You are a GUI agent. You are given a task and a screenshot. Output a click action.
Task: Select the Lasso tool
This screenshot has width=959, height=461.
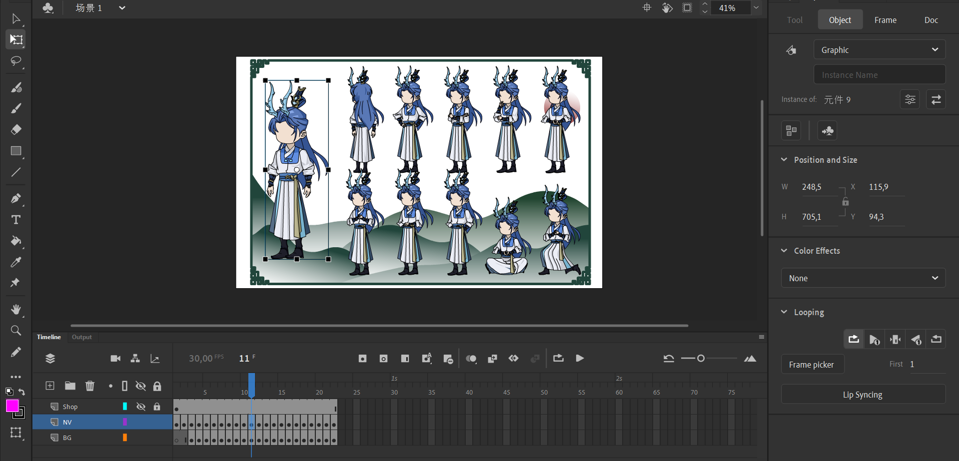[16, 61]
